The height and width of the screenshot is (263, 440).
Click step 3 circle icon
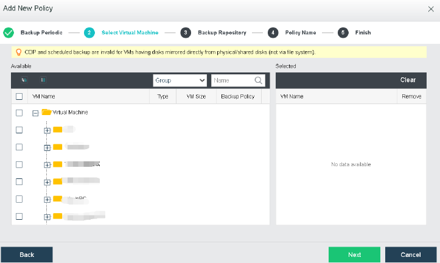pos(186,32)
